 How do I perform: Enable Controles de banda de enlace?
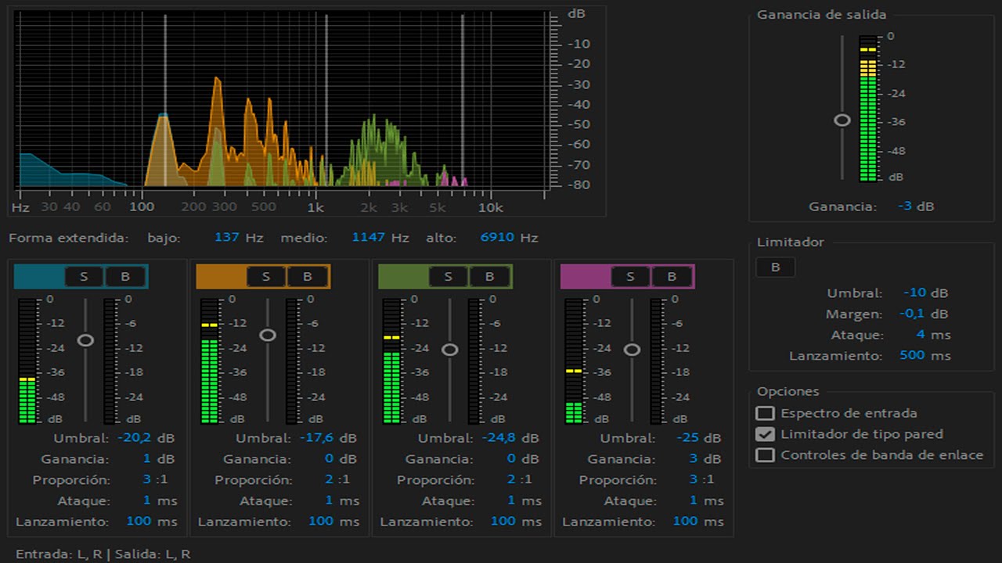[x=766, y=455]
